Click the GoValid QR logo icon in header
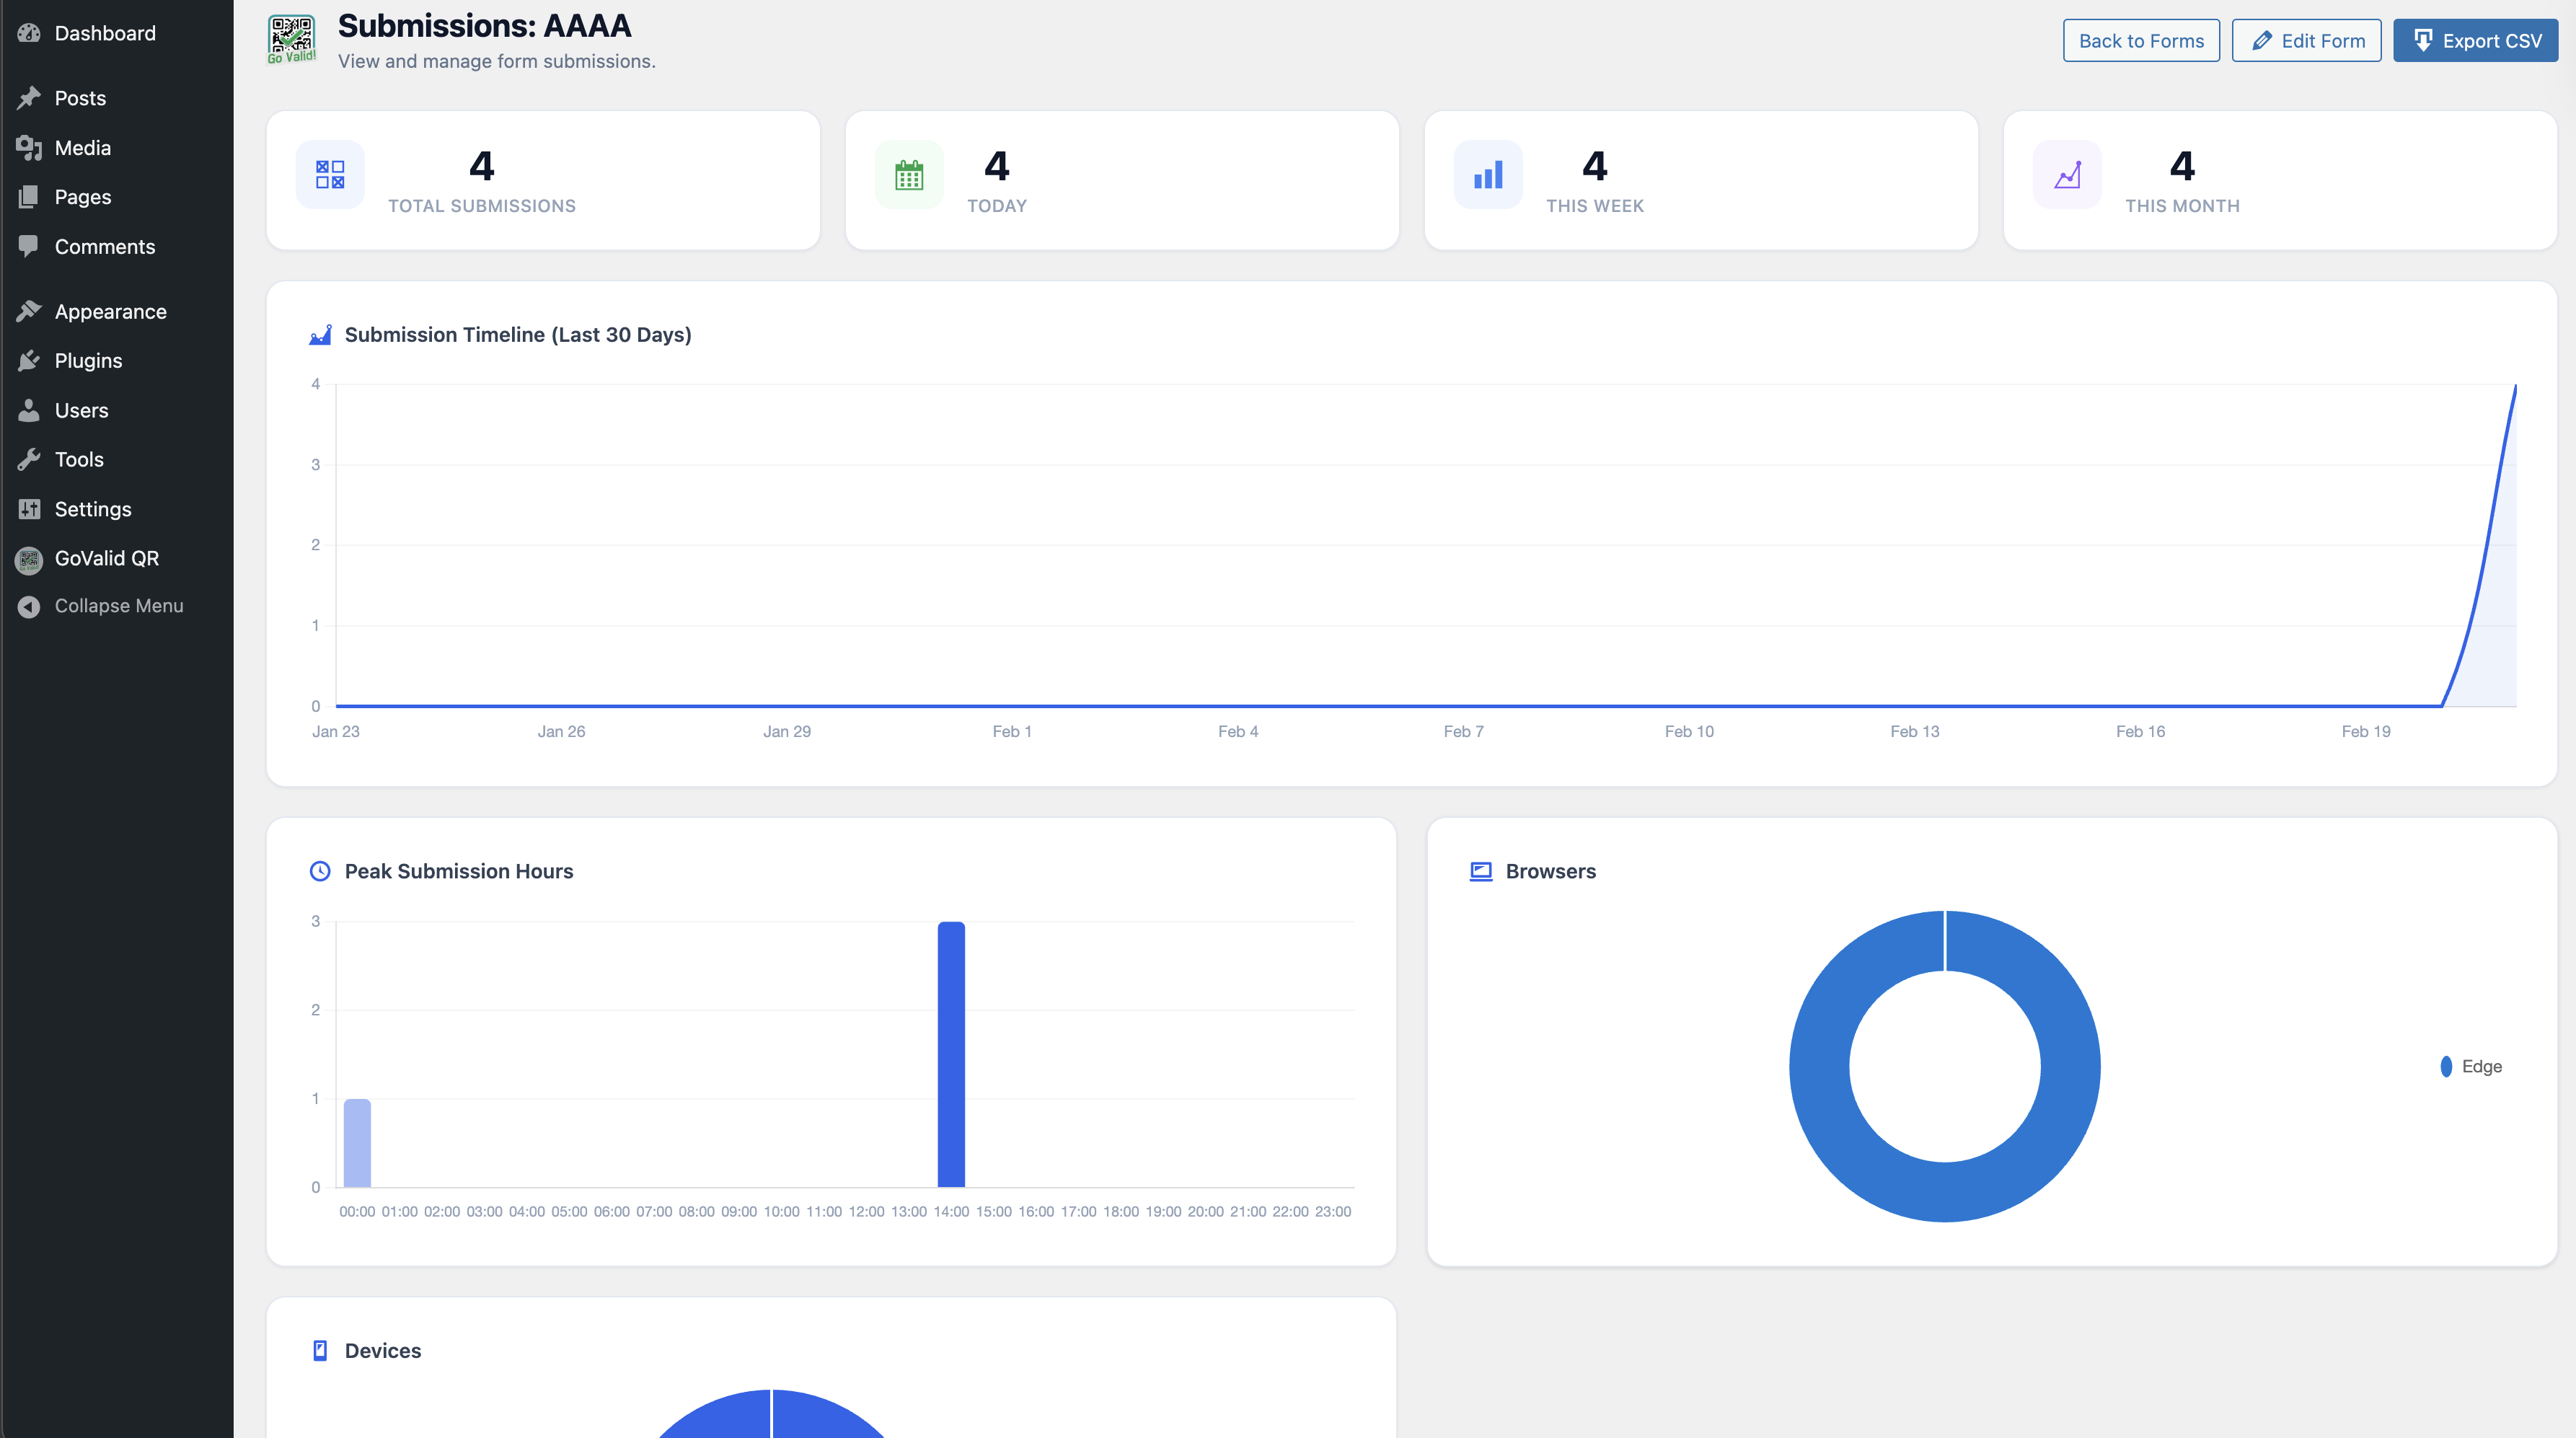 click(x=291, y=40)
